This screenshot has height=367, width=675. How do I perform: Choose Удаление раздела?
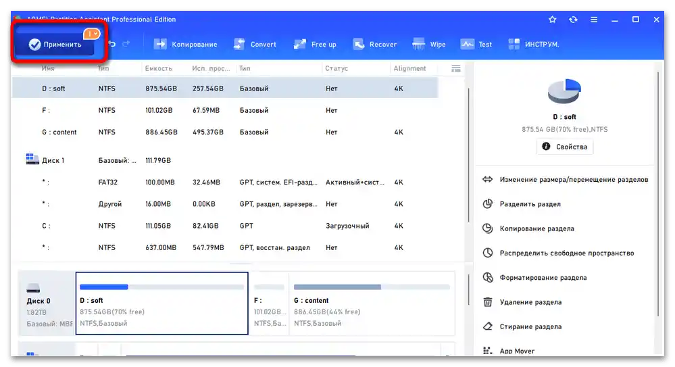522,302
